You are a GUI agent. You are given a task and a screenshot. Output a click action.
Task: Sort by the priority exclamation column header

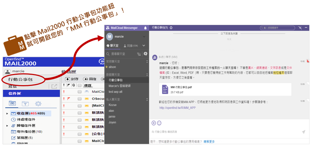tap(64, 85)
